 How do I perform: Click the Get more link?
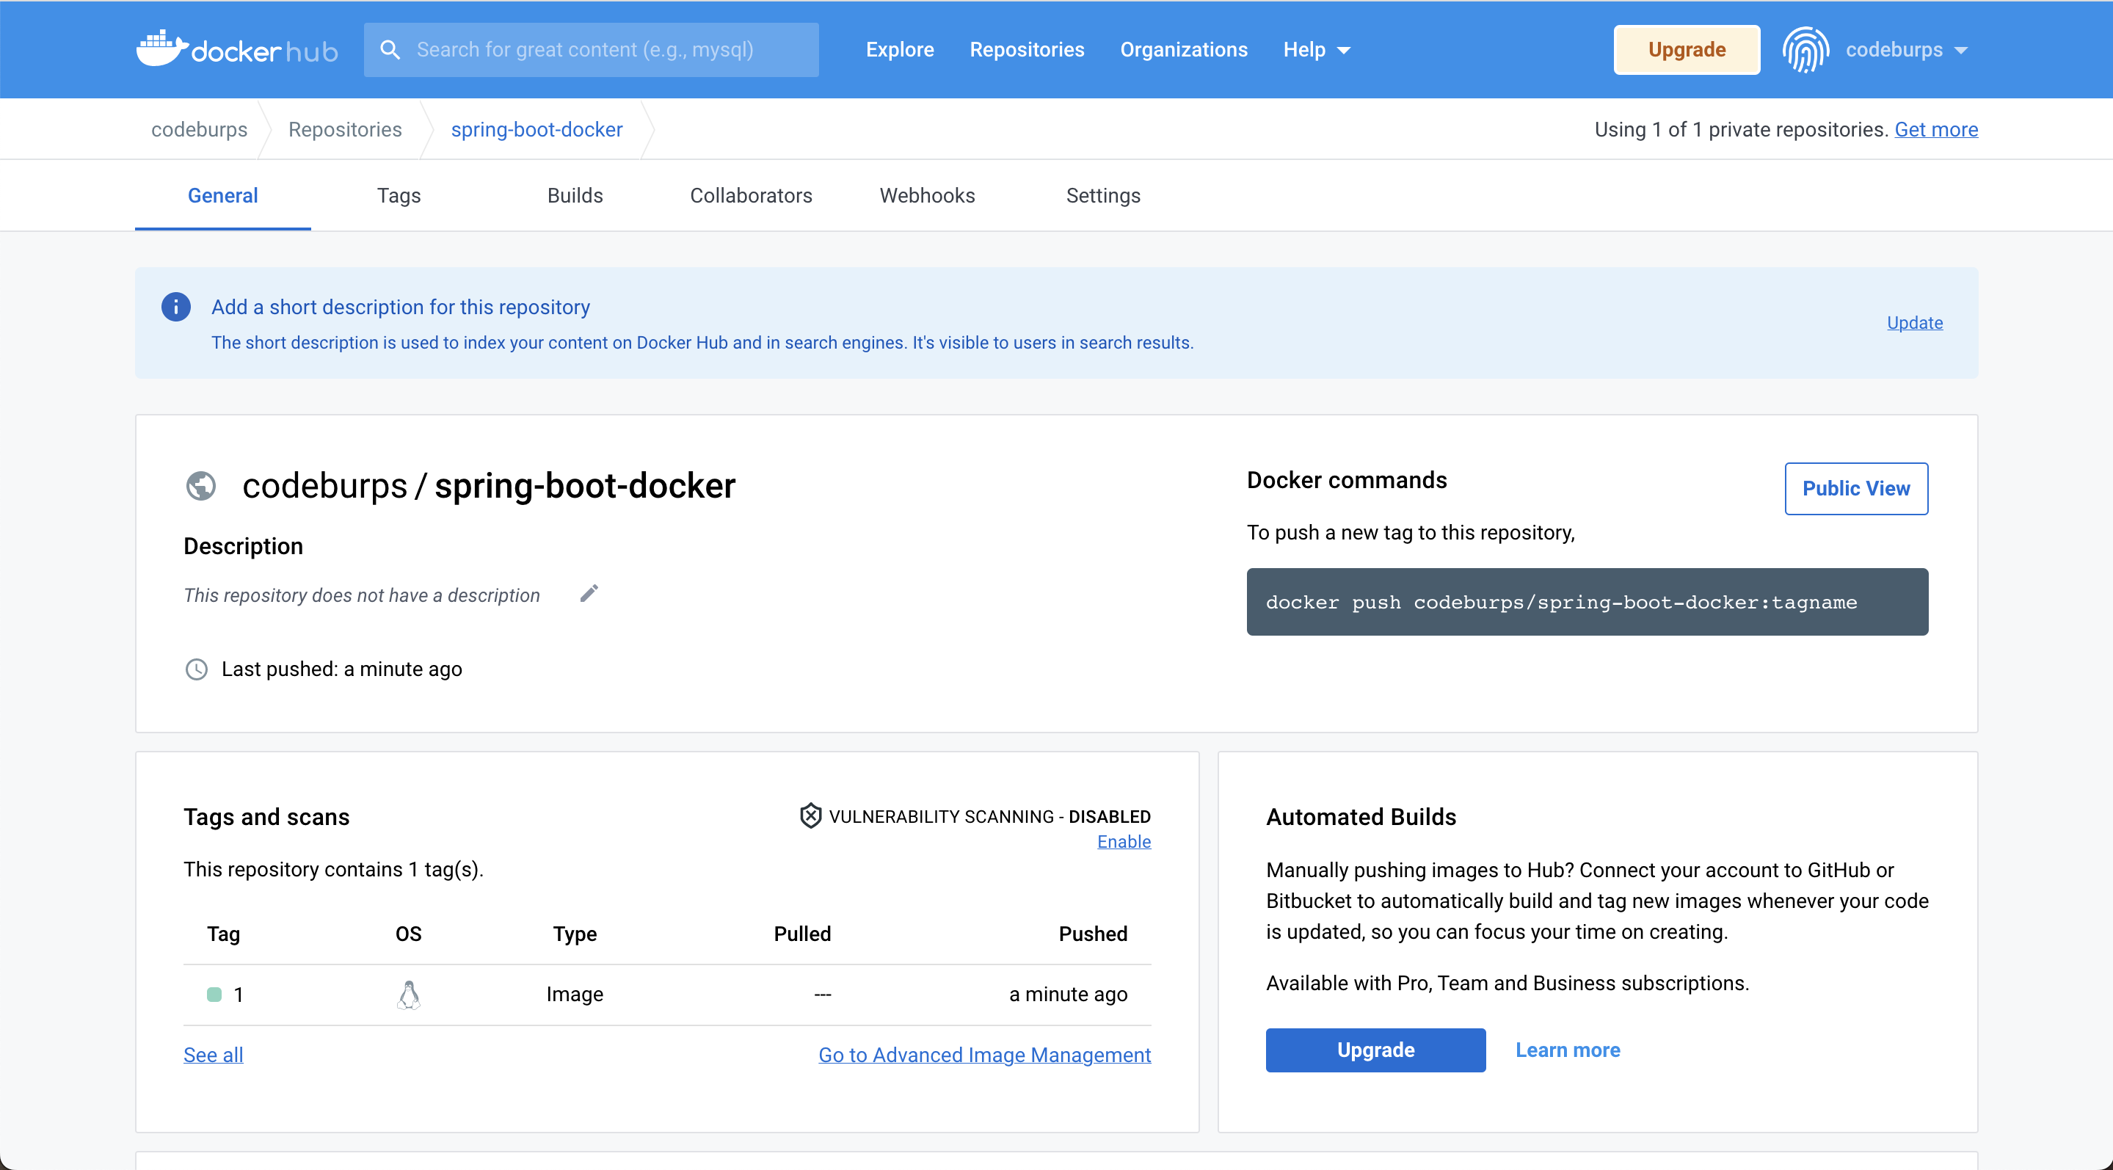pyautogui.click(x=1936, y=130)
